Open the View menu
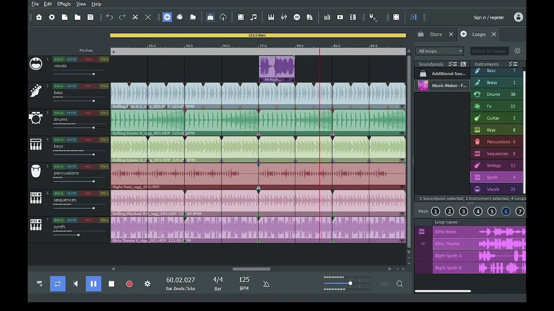The width and height of the screenshot is (554, 311). point(81,4)
